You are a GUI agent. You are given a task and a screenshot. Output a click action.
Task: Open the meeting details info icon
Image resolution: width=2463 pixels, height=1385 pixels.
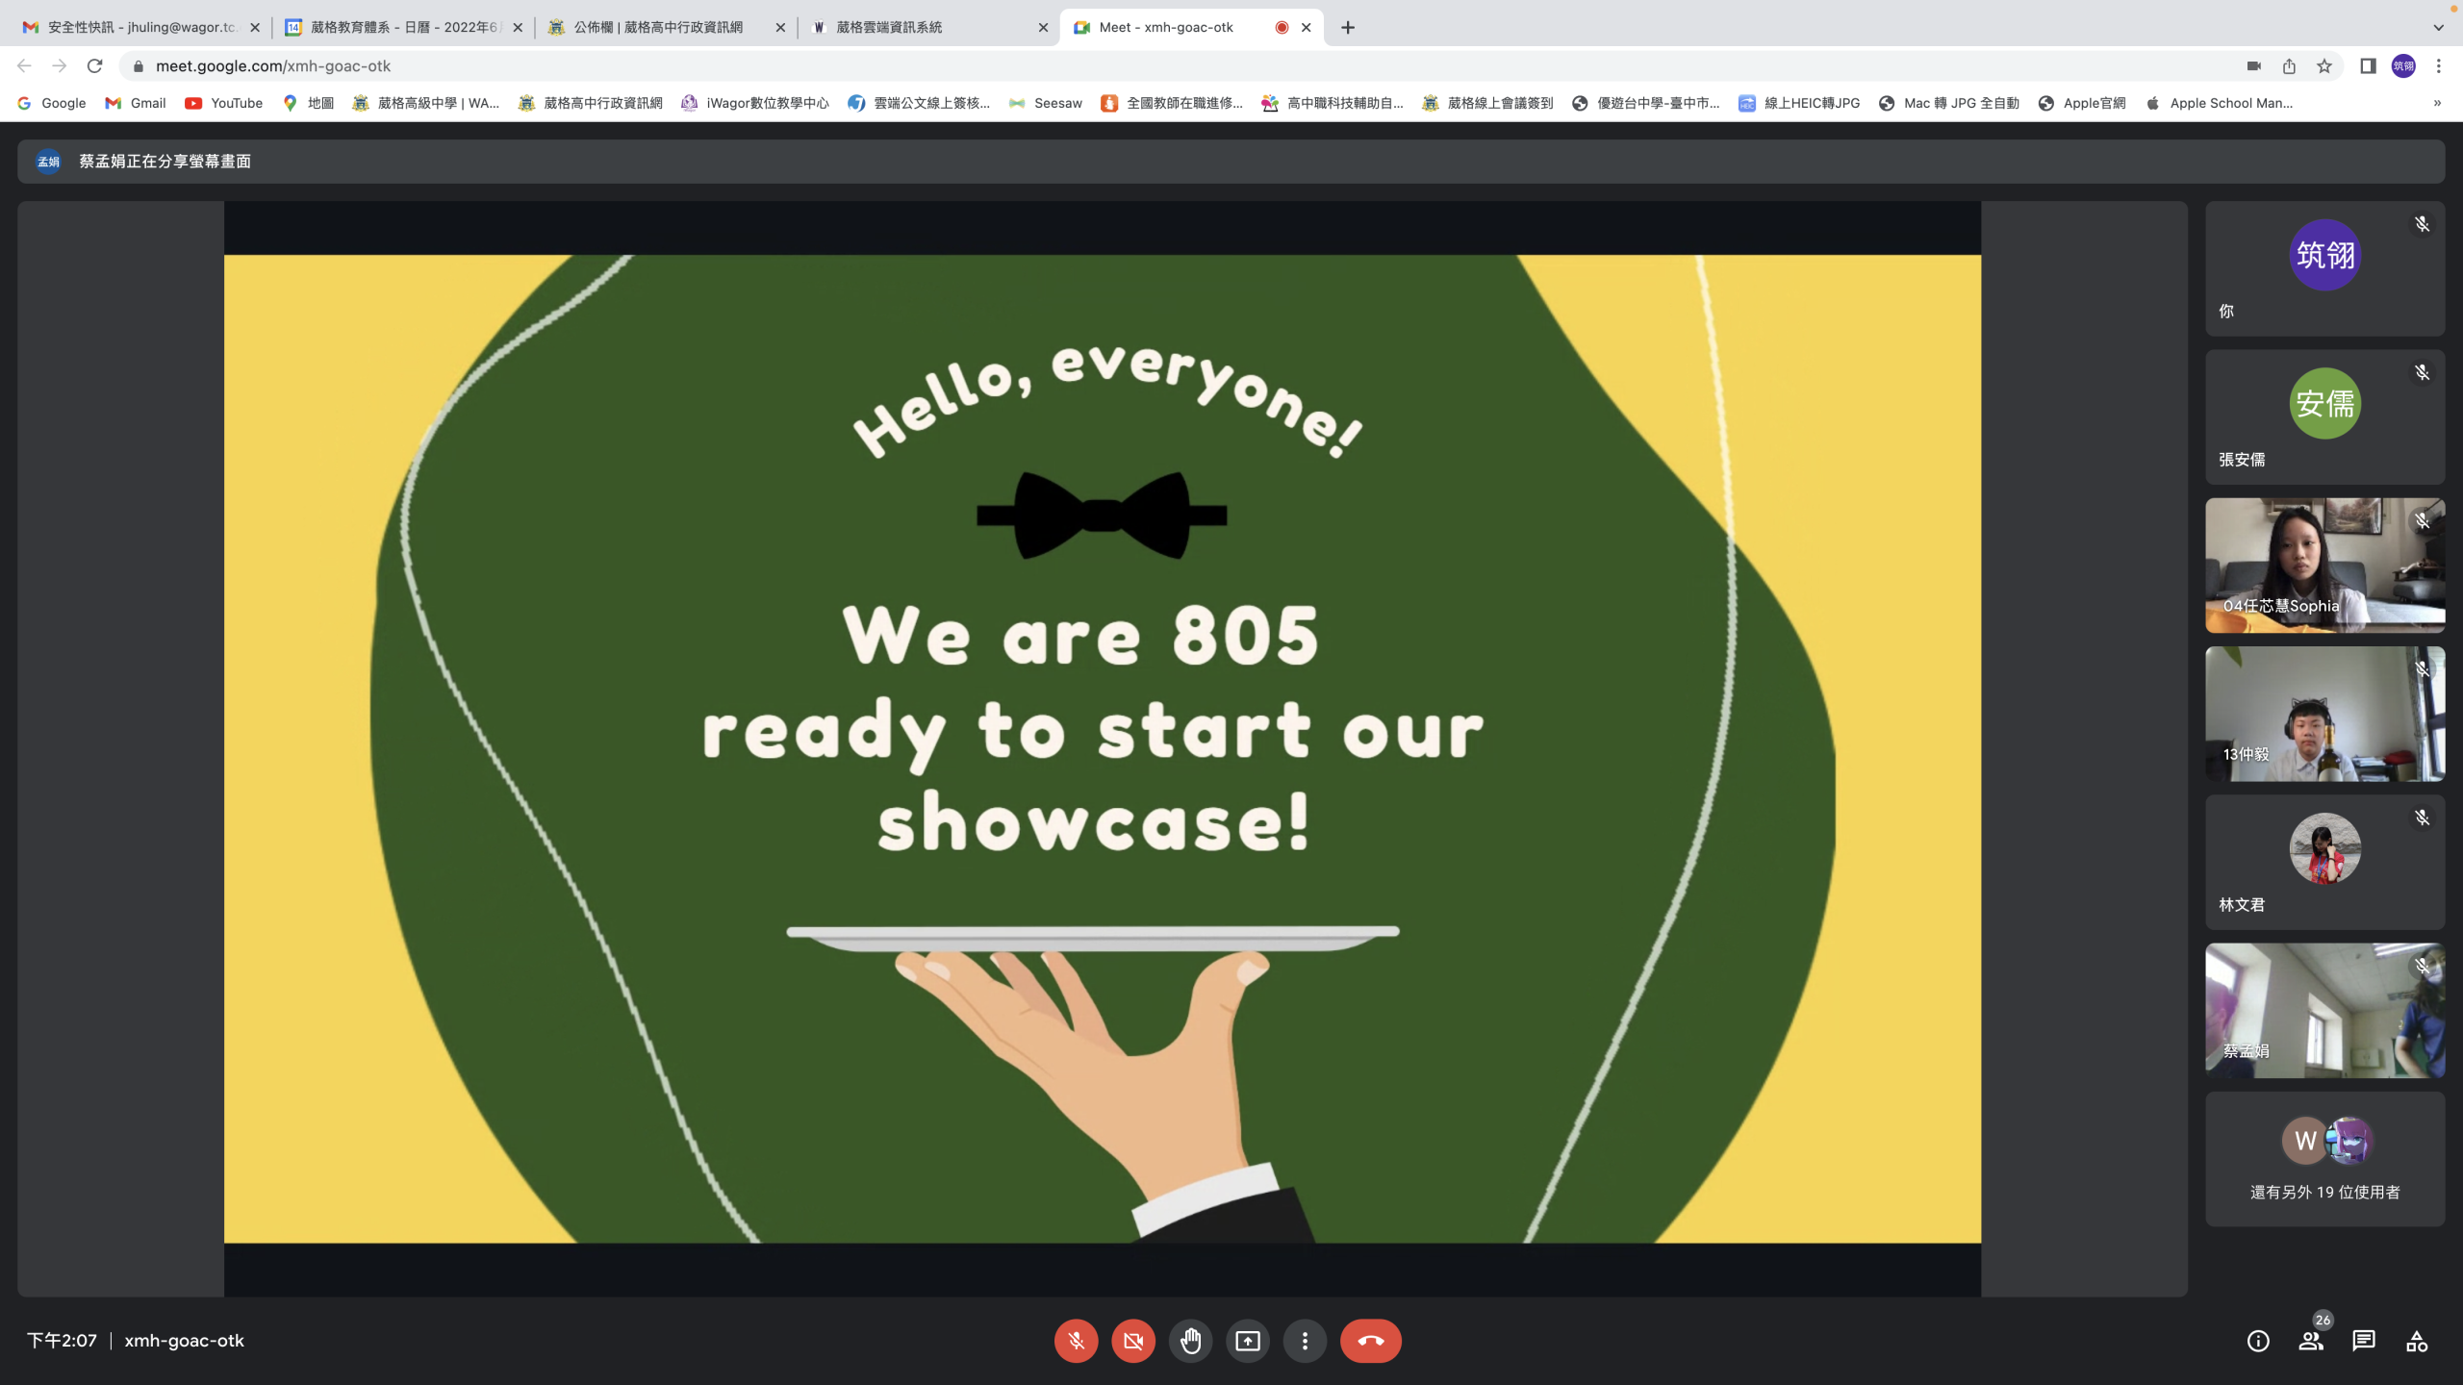click(2258, 1341)
